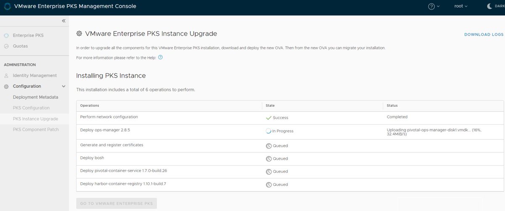Click gear icon beside Instance Upgrade title
Screen dimensions: 505x211
79,34
